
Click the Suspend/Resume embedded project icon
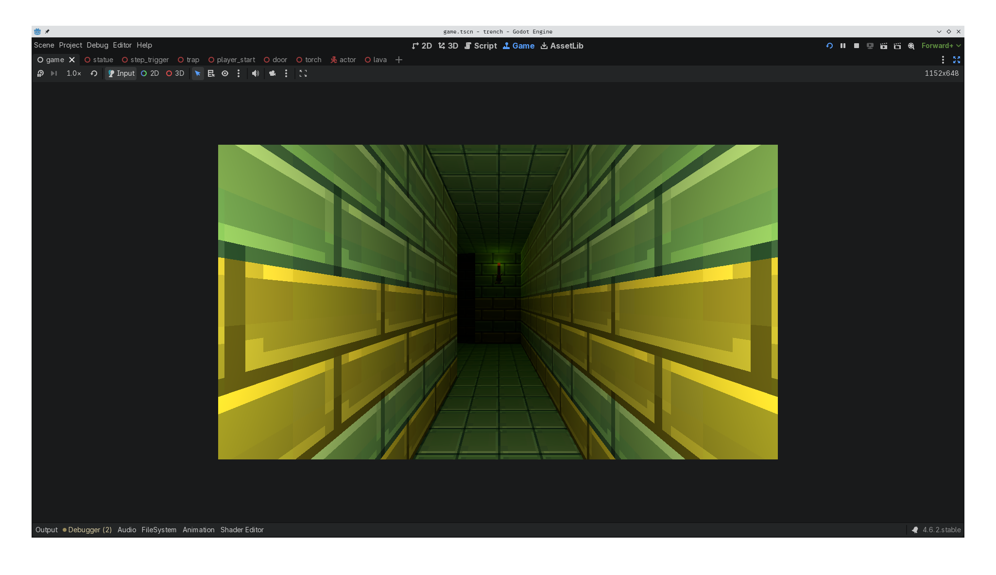tap(40, 73)
